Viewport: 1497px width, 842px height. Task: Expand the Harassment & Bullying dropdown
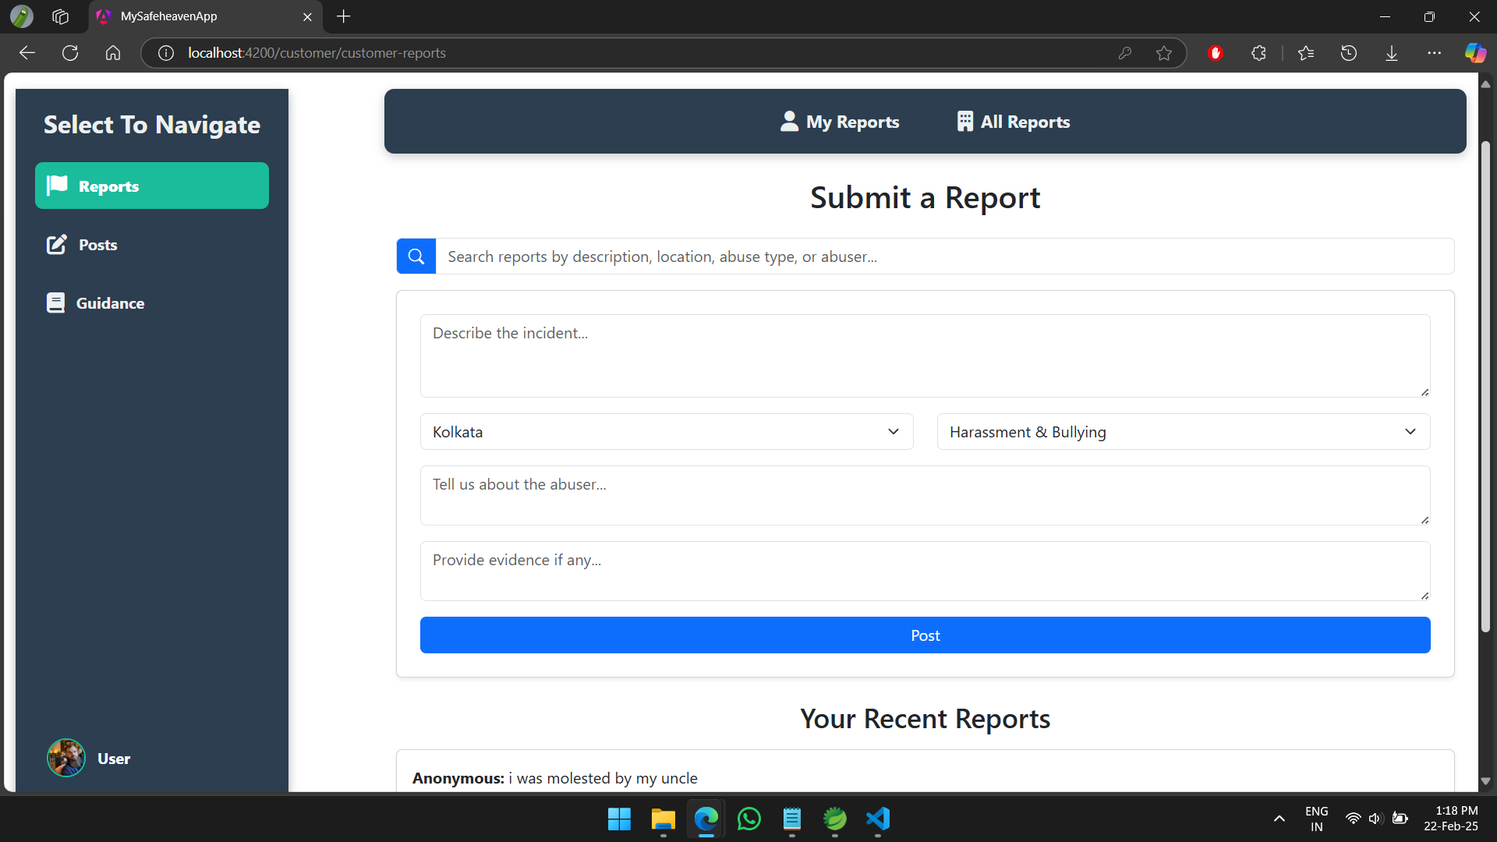[1183, 432]
